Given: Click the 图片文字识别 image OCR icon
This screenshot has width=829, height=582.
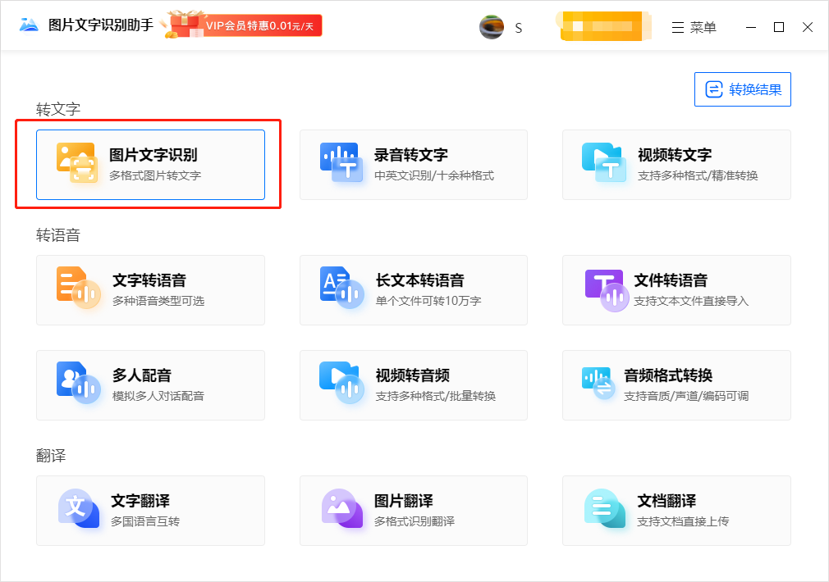Looking at the screenshot, I should click(x=77, y=162).
